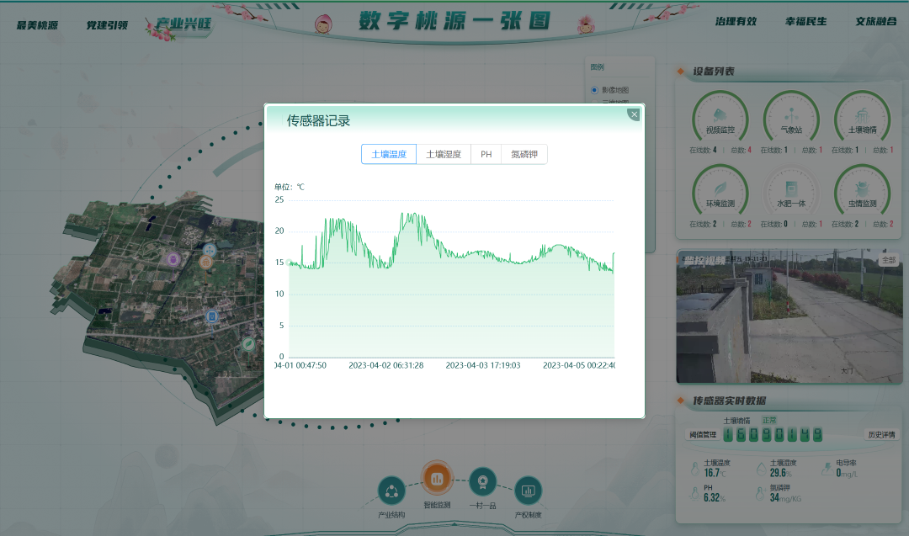Viewport: 909px width, 536px height.
Task: Click the 环境监测 leaf icon
Action: (x=720, y=189)
